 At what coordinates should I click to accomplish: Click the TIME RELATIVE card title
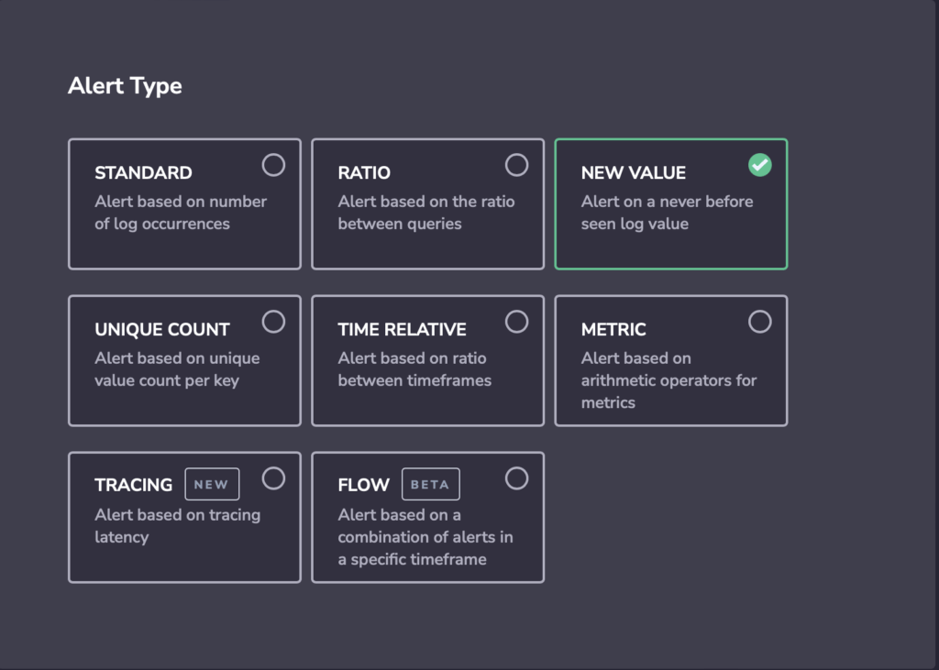[x=402, y=329]
